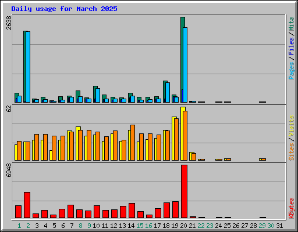Click the orange sites bar for day 14
The height and width of the screenshot is (232, 298).
click(133, 143)
